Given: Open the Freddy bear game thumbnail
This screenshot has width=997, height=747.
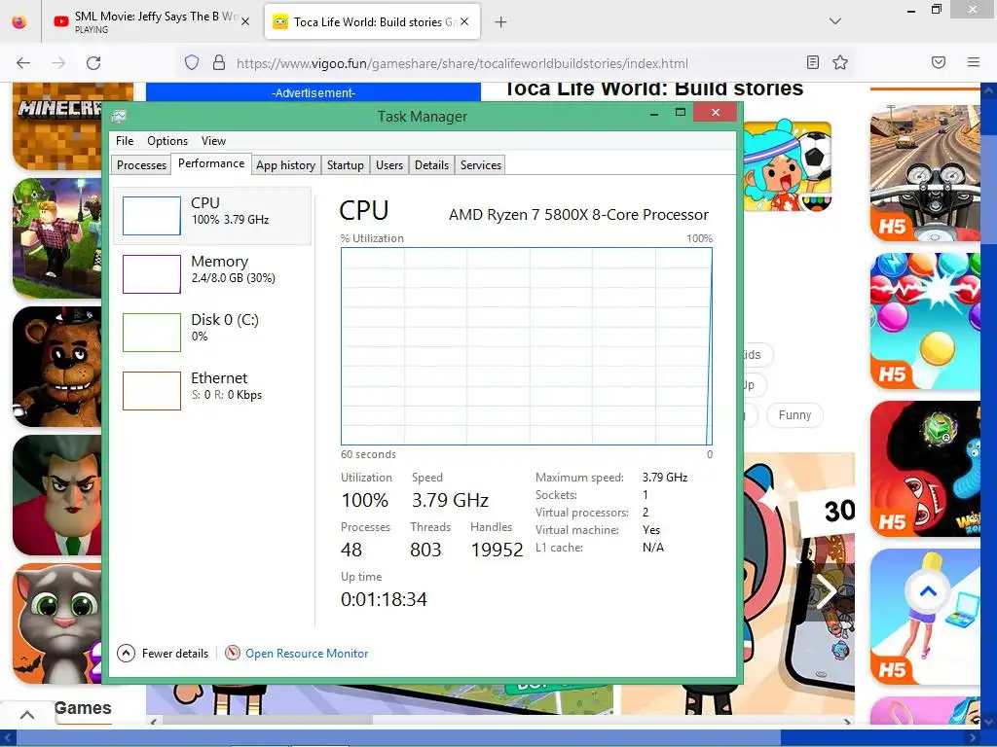Looking at the screenshot, I should [x=57, y=367].
